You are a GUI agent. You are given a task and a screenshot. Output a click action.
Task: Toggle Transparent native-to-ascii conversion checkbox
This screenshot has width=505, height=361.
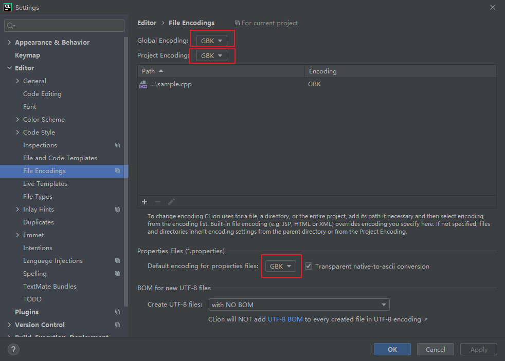coord(309,266)
